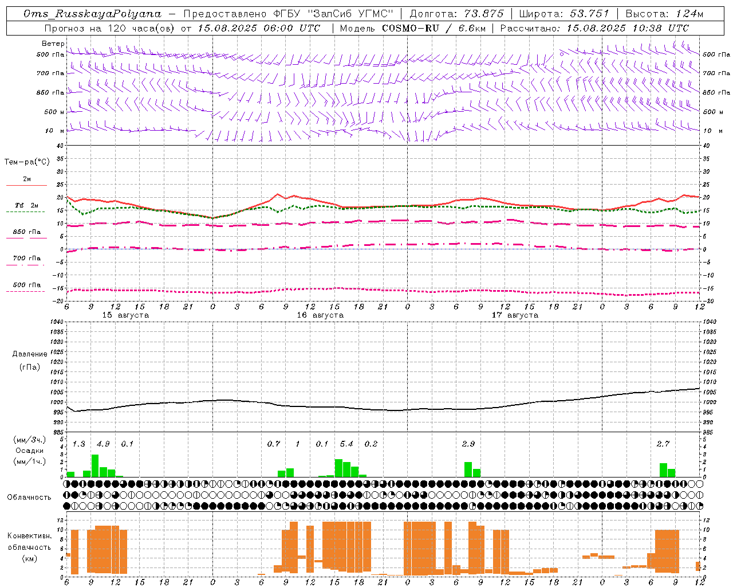
Task: Click the precipitation total 0.7
Action: coord(274,444)
